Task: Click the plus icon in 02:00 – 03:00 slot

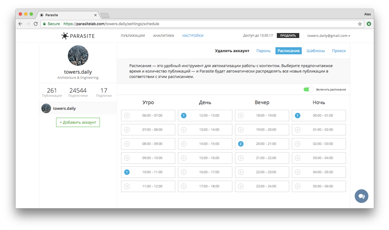Action: [x=298, y=144]
